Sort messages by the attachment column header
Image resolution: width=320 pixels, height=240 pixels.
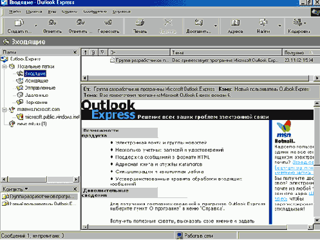[93, 52]
